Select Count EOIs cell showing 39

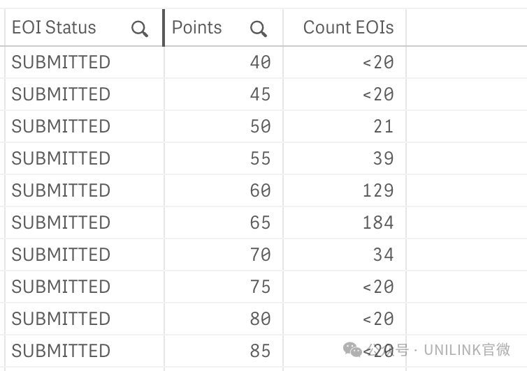pos(383,158)
